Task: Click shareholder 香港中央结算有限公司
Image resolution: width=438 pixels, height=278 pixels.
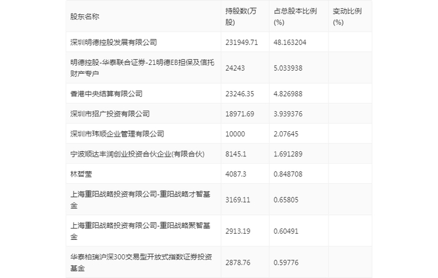Action: tap(106, 94)
